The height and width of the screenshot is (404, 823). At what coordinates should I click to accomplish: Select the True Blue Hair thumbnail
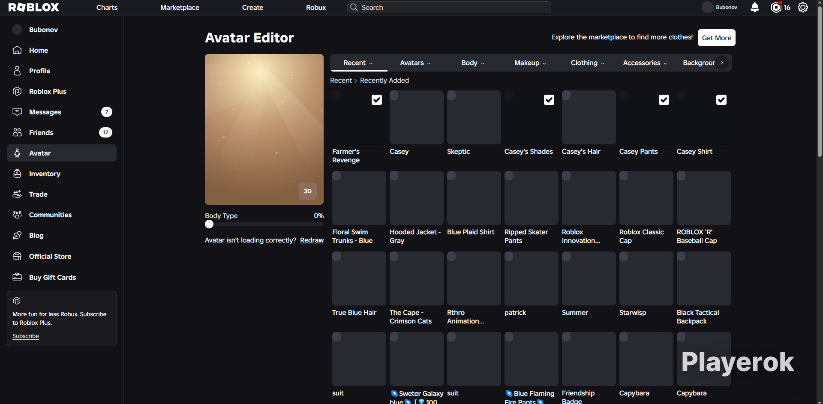(x=359, y=278)
